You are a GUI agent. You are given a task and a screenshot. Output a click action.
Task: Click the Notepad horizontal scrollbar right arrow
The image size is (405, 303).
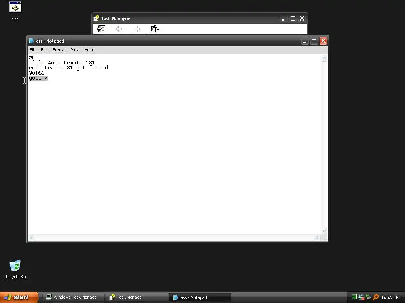318,238
